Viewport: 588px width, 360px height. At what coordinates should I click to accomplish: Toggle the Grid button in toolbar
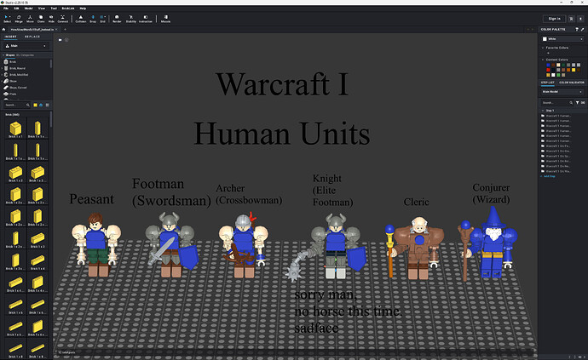[x=102, y=19]
